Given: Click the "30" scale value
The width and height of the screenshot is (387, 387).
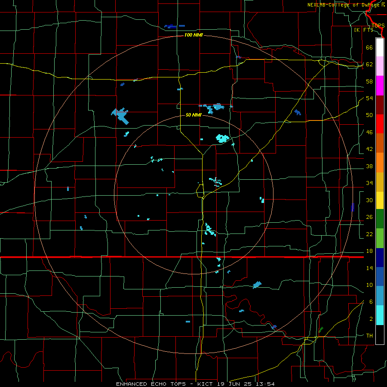Looking at the screenshot, I should pyautogui.click(x=369, y=200).
